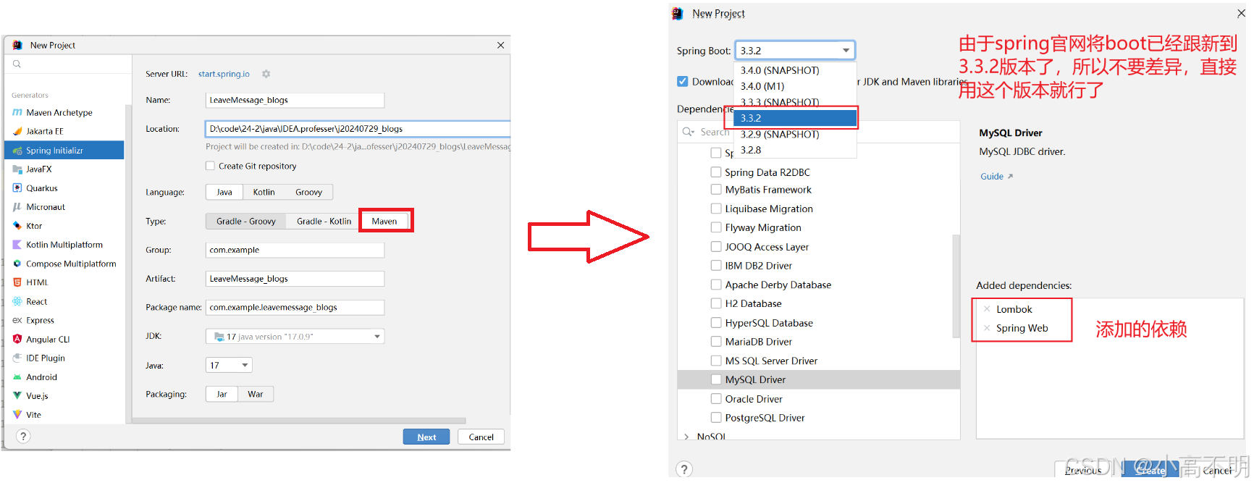Check Liquibase Migration dependency
The width and height of the screenshot is (1254, 488).
pyautogui.click(x=715, y=209)
